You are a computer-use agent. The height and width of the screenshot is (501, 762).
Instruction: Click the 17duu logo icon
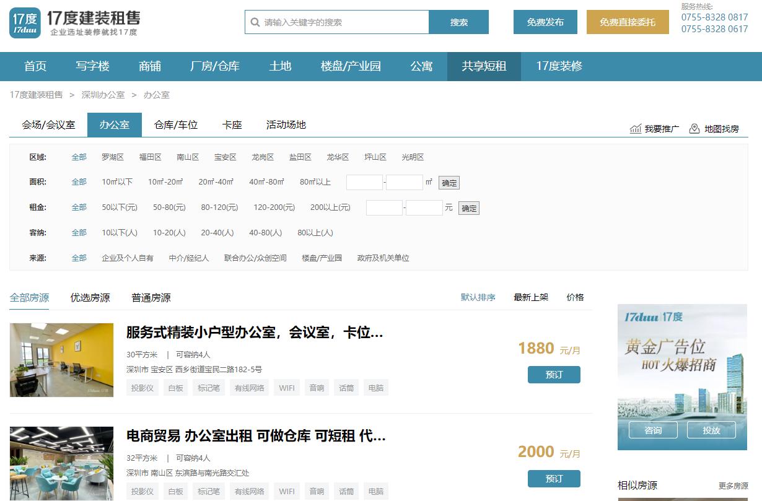point(25,22)
